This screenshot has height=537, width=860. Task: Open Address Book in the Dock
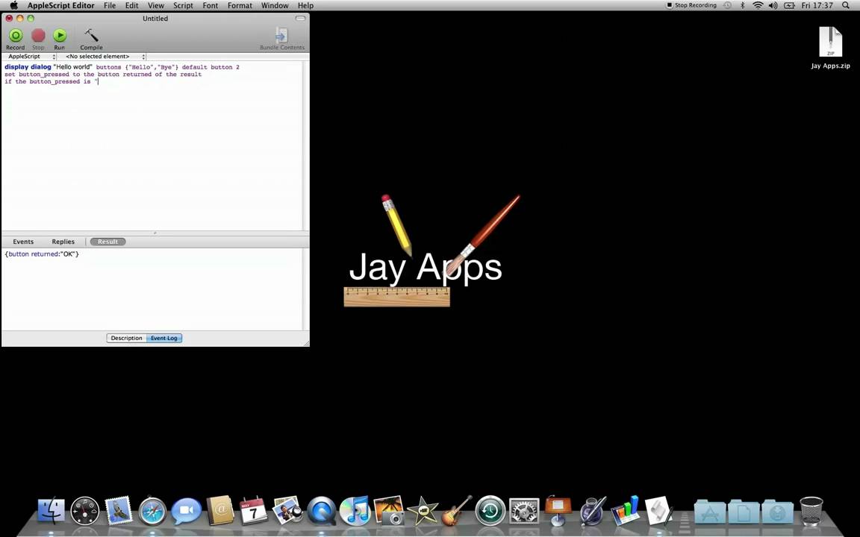click(220, 511)
